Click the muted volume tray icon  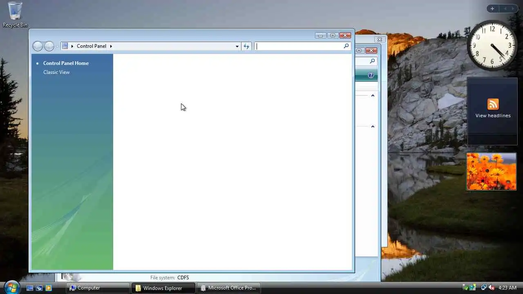click(492, 288)
